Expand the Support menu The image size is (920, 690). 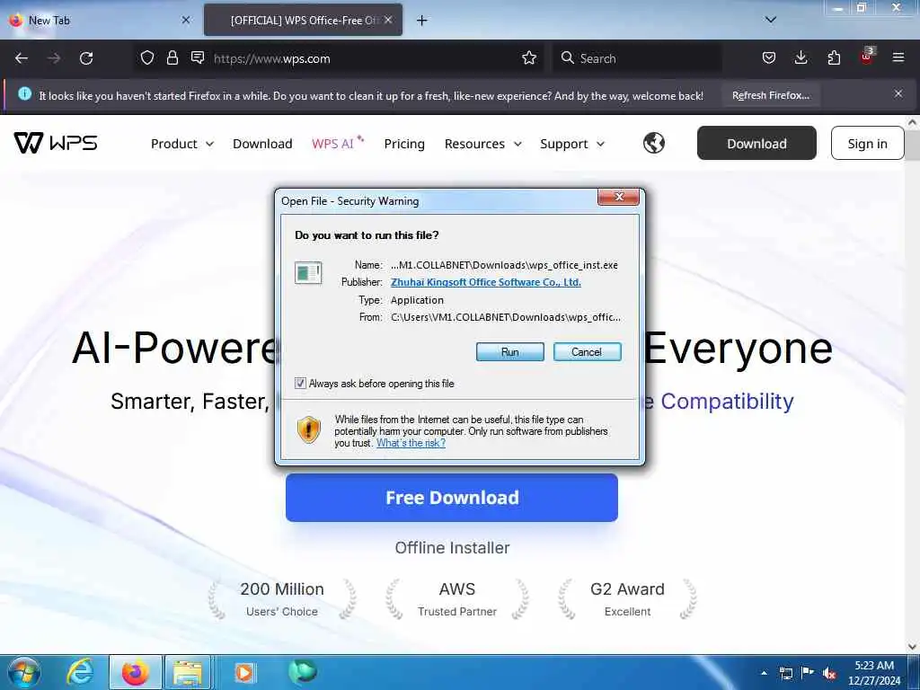[x=572, y=144]
